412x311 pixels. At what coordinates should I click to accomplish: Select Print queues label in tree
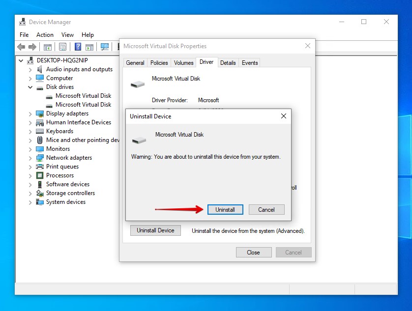click(62, 167)
